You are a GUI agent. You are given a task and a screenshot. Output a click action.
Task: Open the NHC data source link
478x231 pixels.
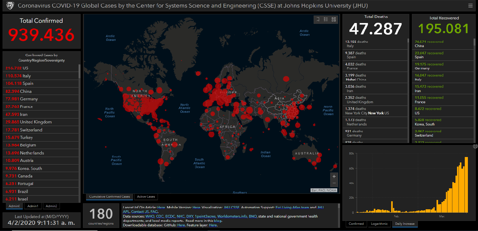click(x=181, y=216)
